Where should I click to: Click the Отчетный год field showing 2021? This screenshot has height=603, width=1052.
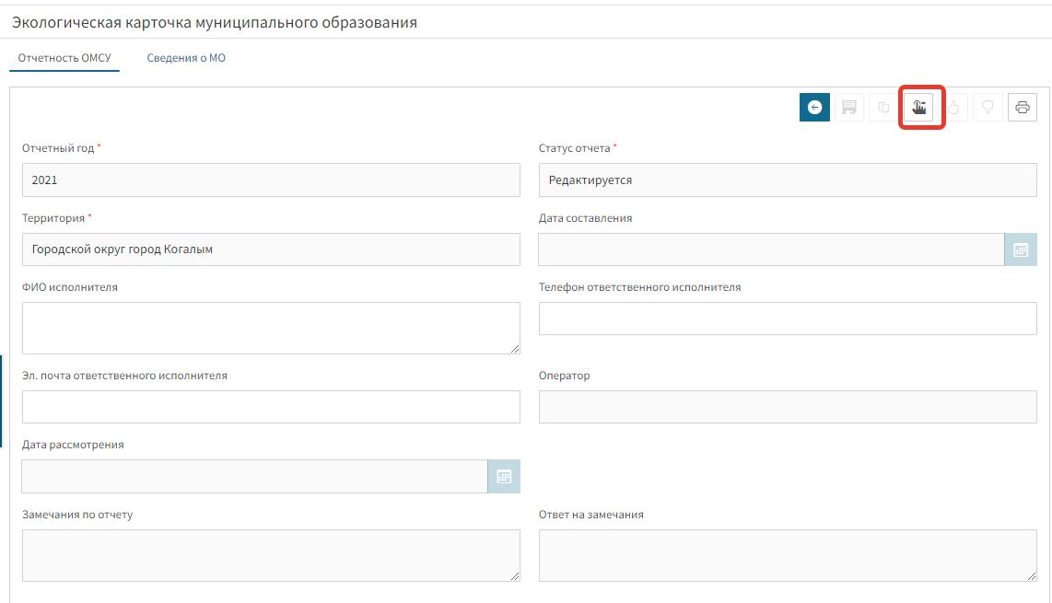[x=271, y=180]
